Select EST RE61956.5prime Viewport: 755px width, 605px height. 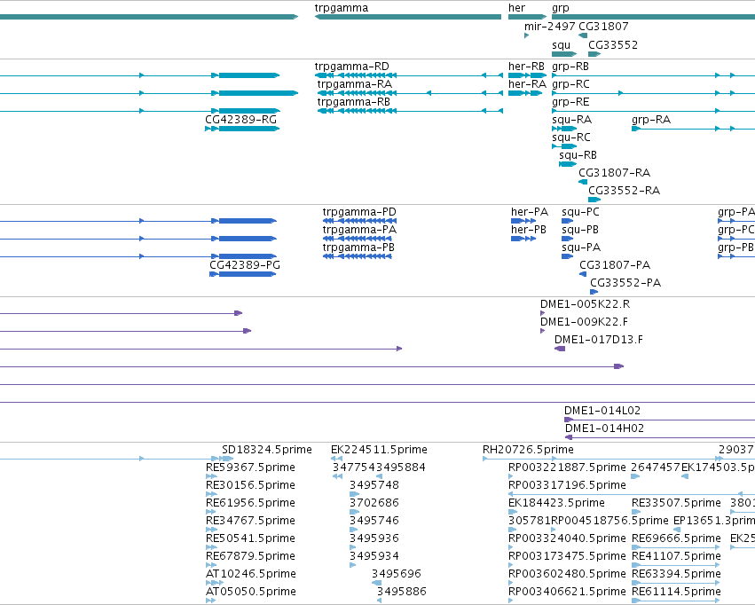(x=250, y=504)
